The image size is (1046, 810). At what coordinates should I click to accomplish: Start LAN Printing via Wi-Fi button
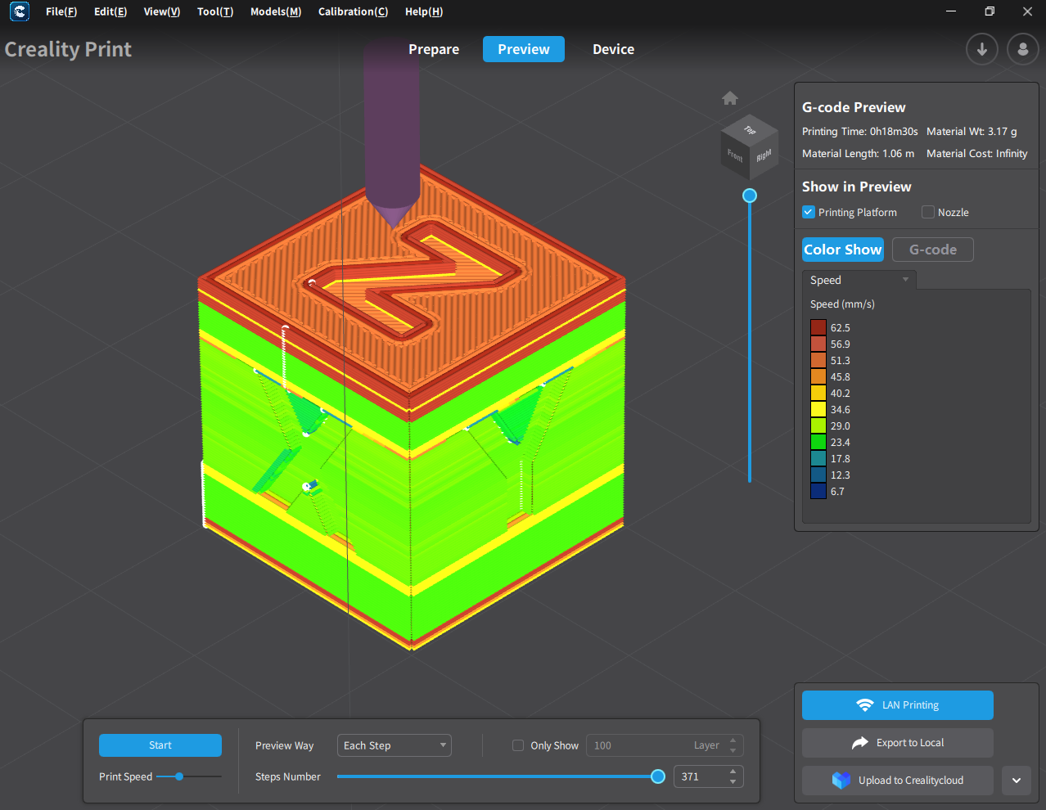[897, 705]
